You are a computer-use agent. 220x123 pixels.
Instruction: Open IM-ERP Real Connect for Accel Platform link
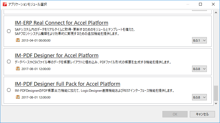[61, 23]
